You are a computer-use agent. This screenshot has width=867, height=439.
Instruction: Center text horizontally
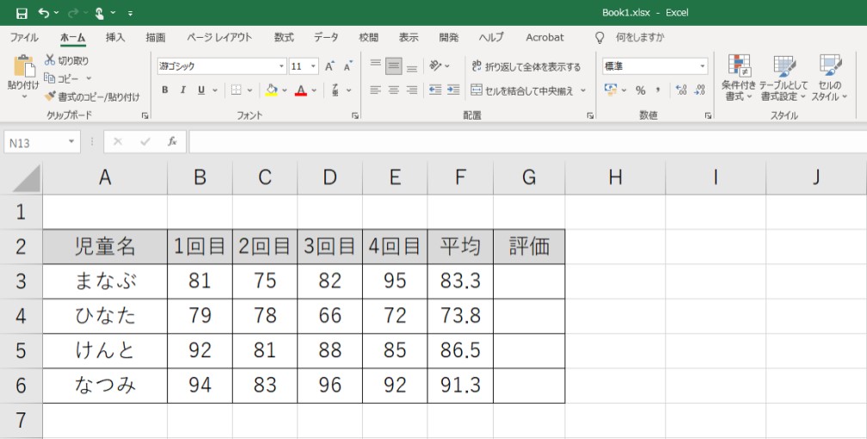[x=394, y=90]
